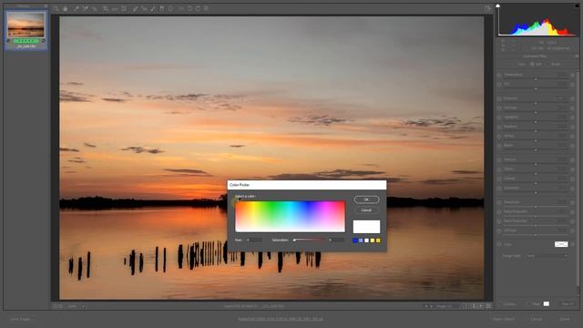Click the plus icon beside Exposure
The height and width of the screenshot is (328, 583).
tap(573, 98)
